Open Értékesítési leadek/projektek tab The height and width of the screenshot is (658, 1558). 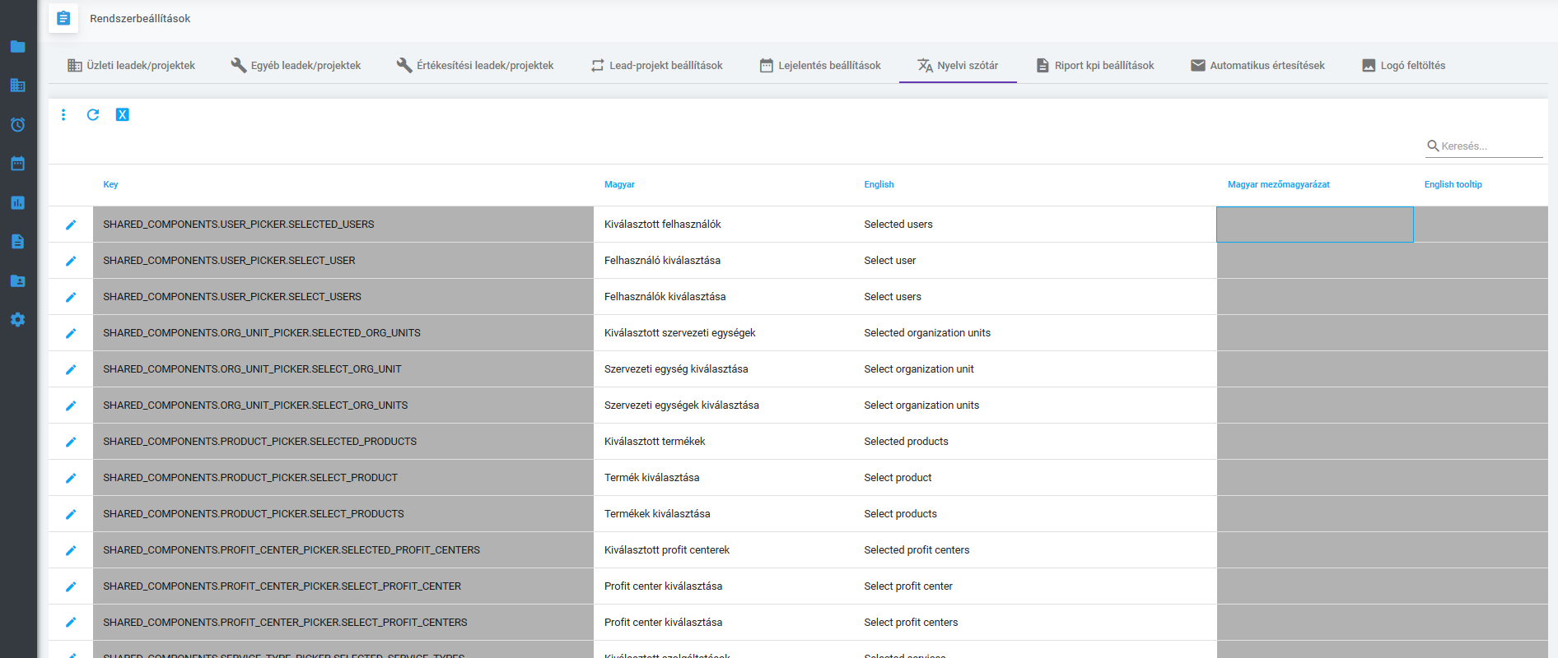(475, 65)
